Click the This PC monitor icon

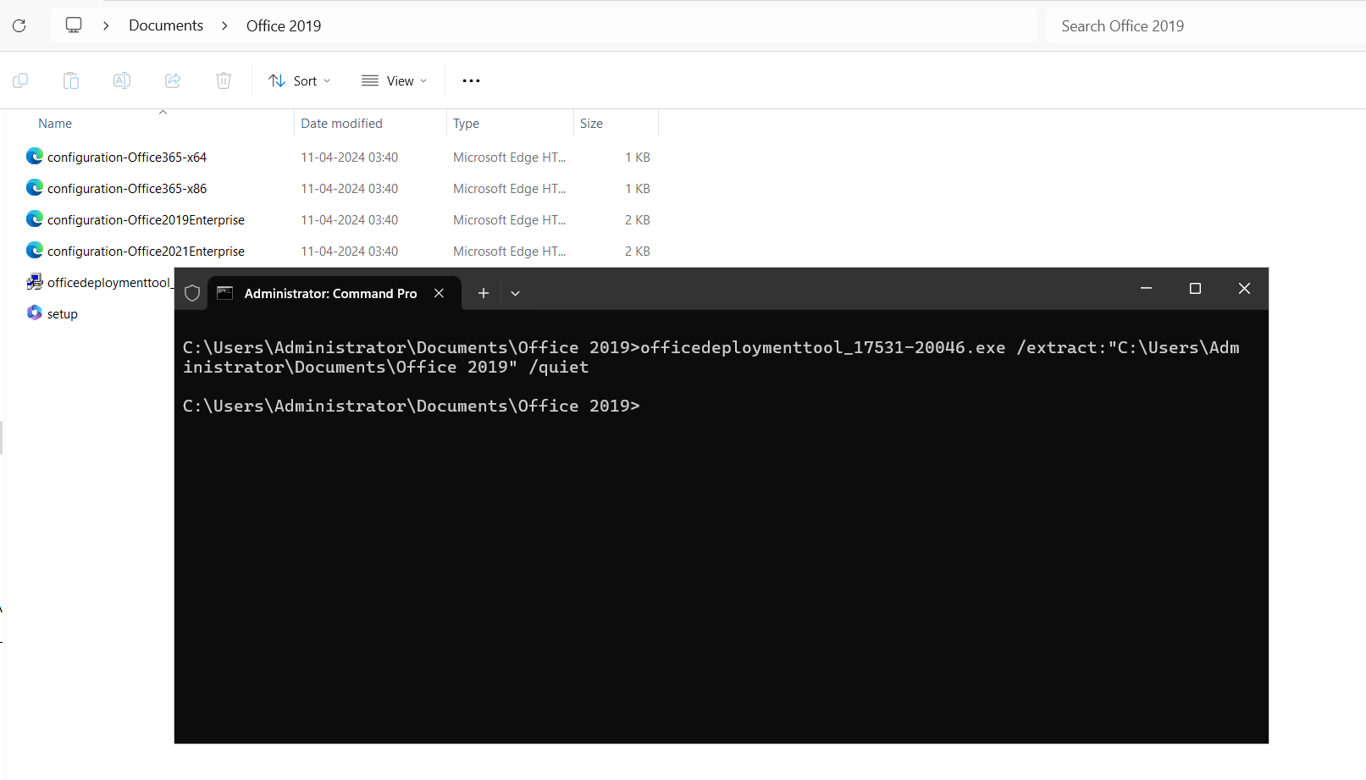point(74,25)
